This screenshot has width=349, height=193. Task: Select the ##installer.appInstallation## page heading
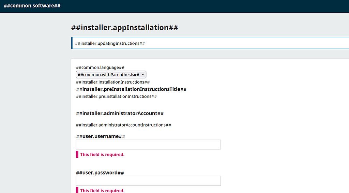coord(125,28)
